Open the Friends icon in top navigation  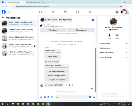53,12
